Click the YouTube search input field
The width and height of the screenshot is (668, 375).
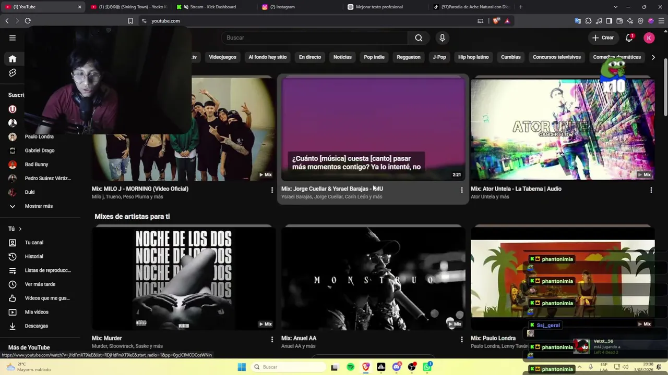click(x=315, y=37)
